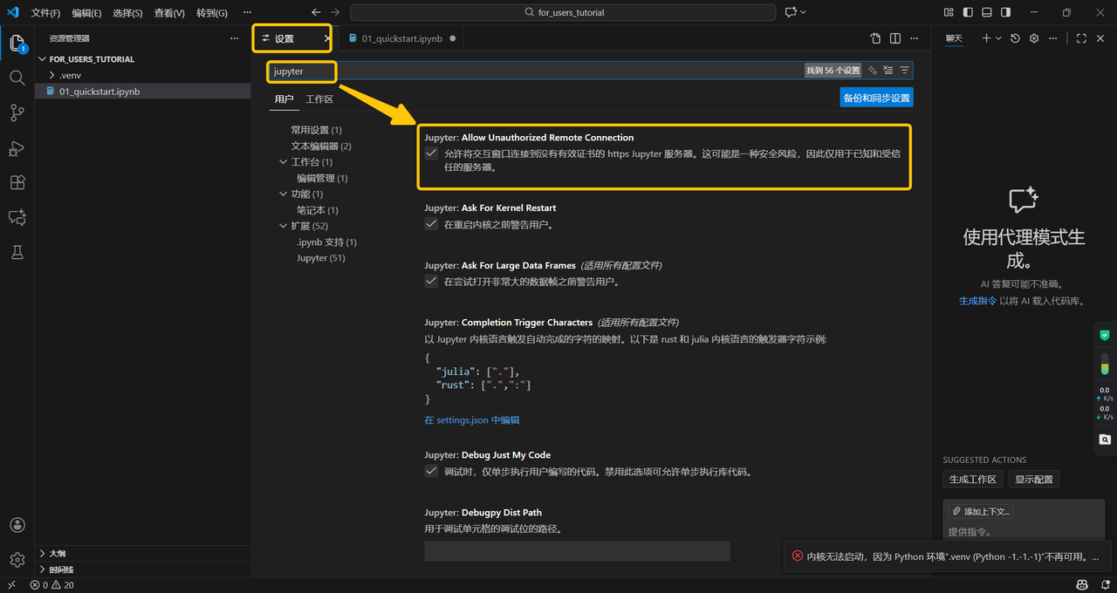Open the Source Control view

17,113
